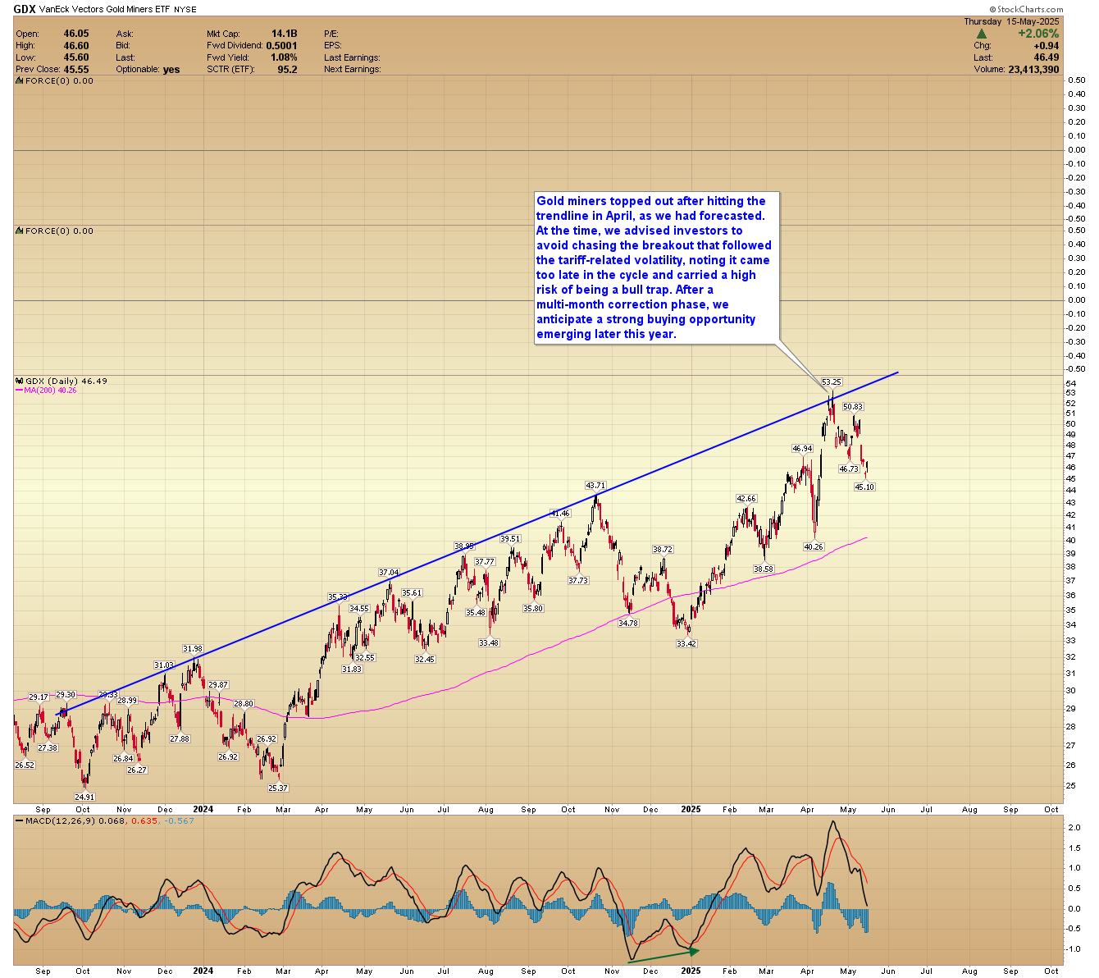Click the 33.42 low price label

point(686,644)
